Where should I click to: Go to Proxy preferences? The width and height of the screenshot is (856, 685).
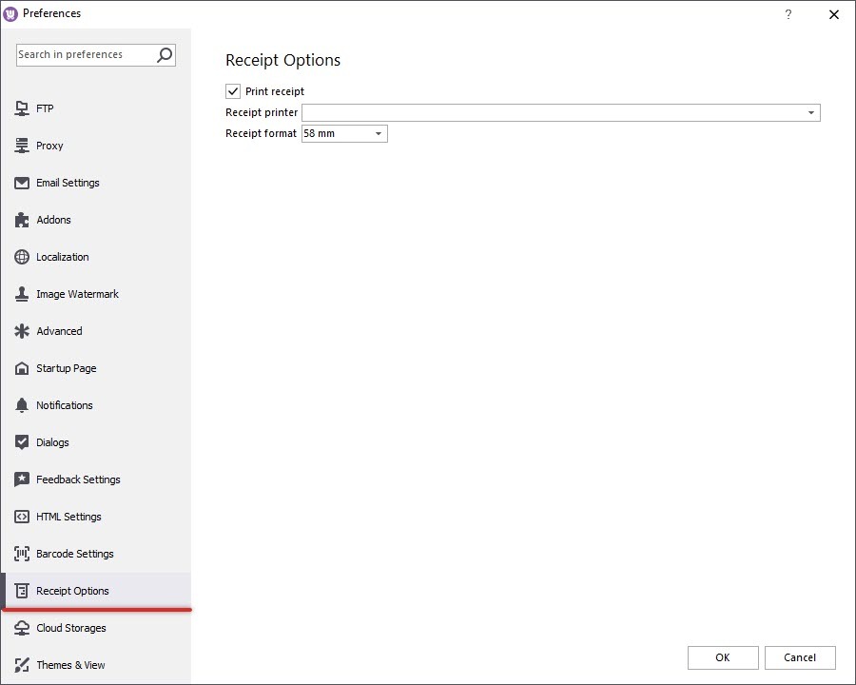[96, 146]
